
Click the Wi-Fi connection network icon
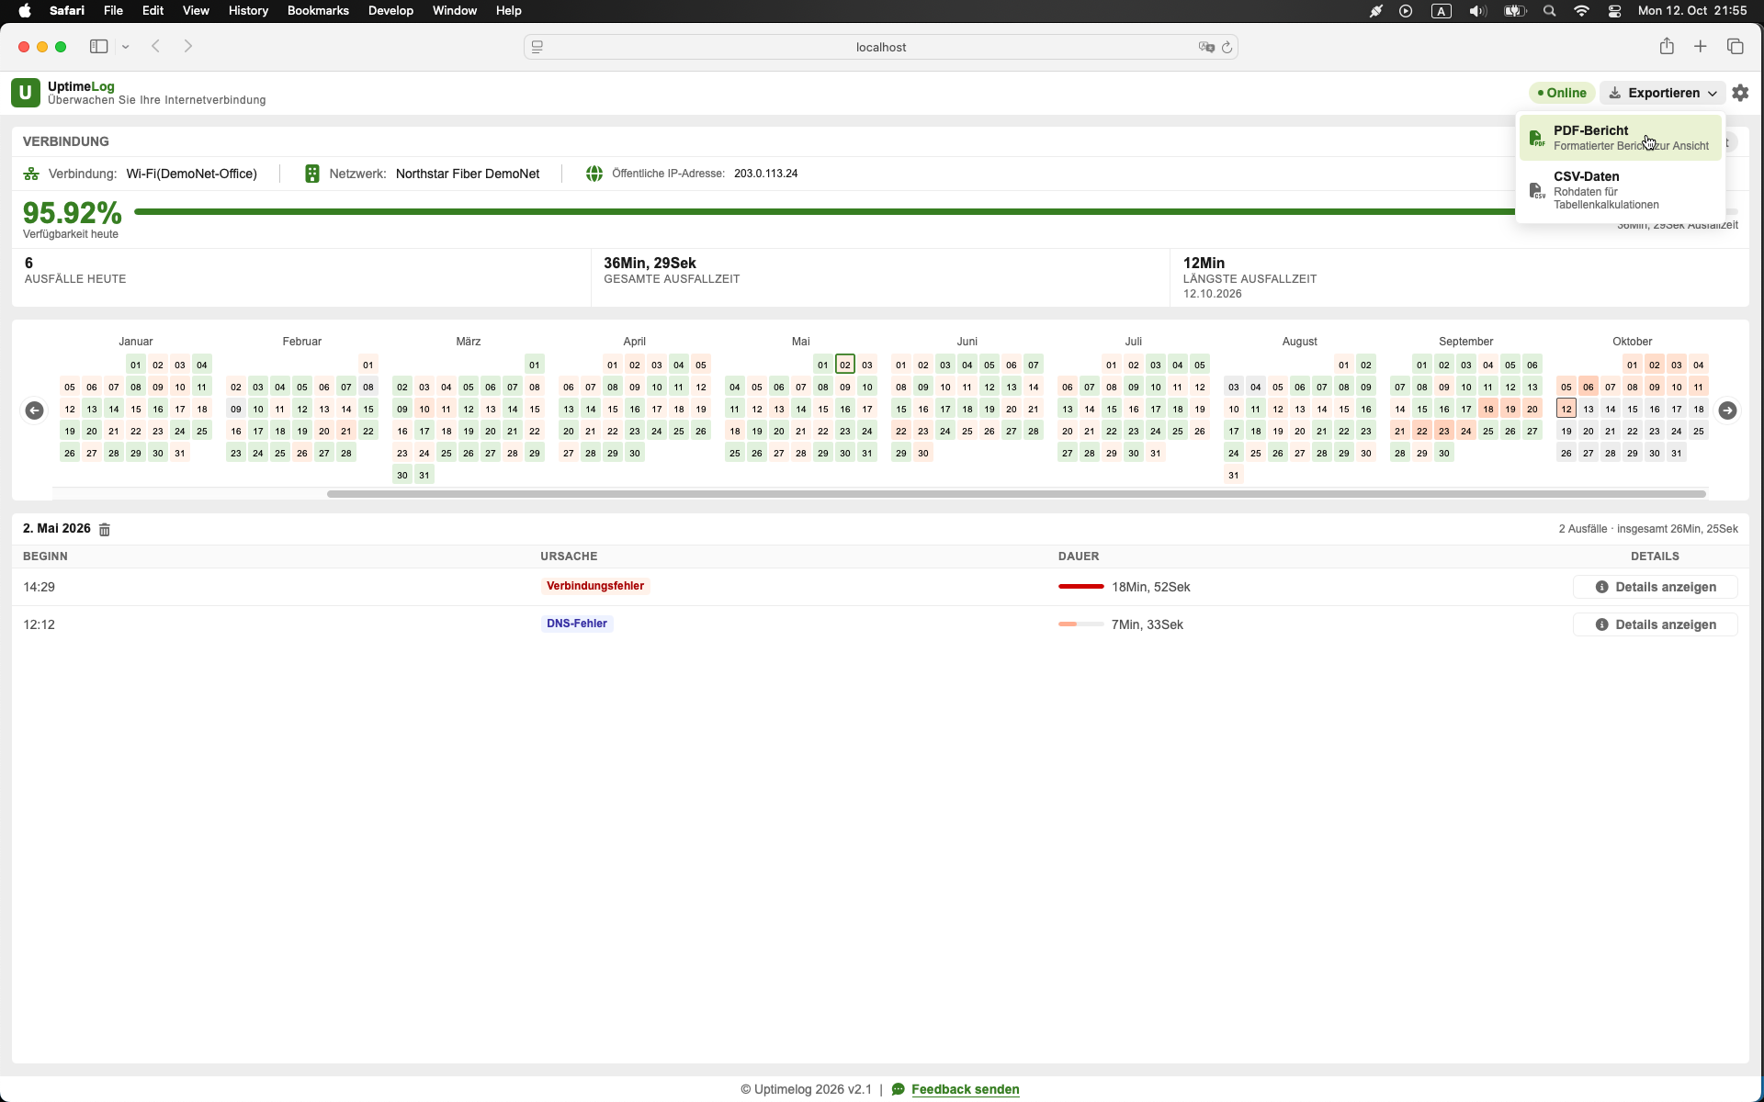click(31, 174)
